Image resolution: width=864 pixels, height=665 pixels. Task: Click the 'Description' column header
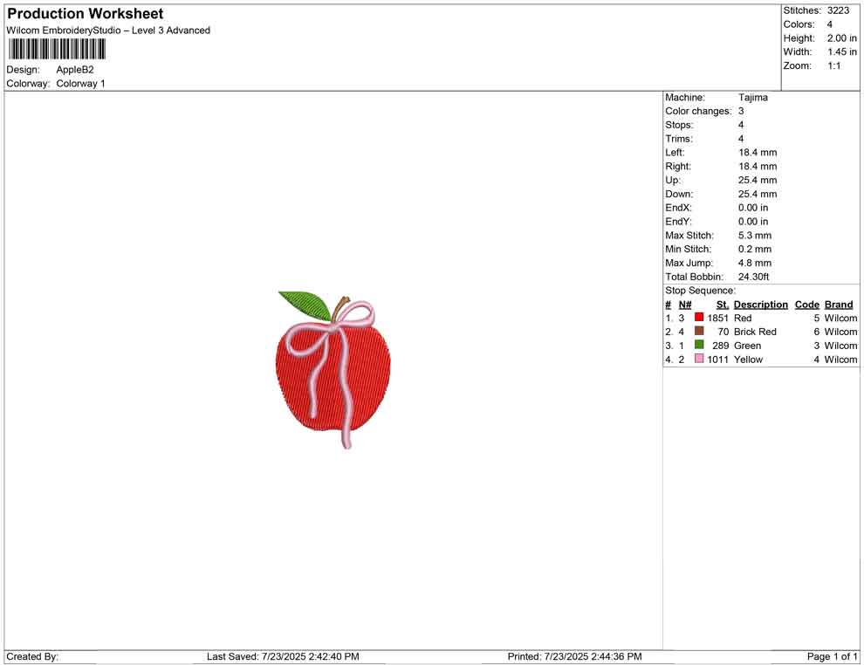760,305
